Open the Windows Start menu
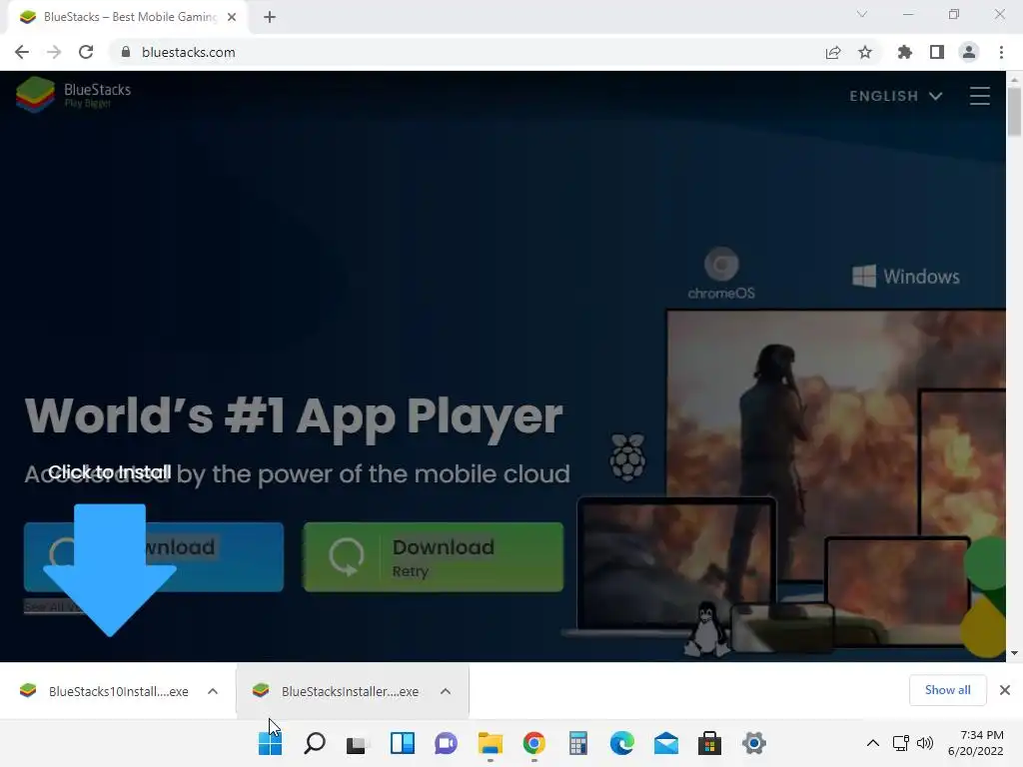Image resolution: width=1023 pixels, height=767 pixels. coord(270,743)
